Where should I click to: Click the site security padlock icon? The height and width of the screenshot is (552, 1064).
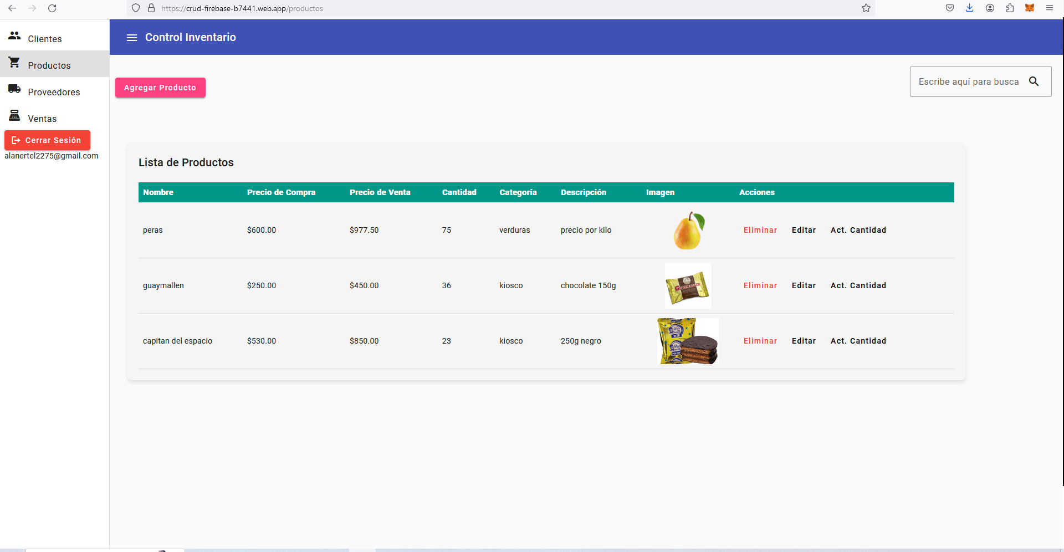tap(151, 8)
